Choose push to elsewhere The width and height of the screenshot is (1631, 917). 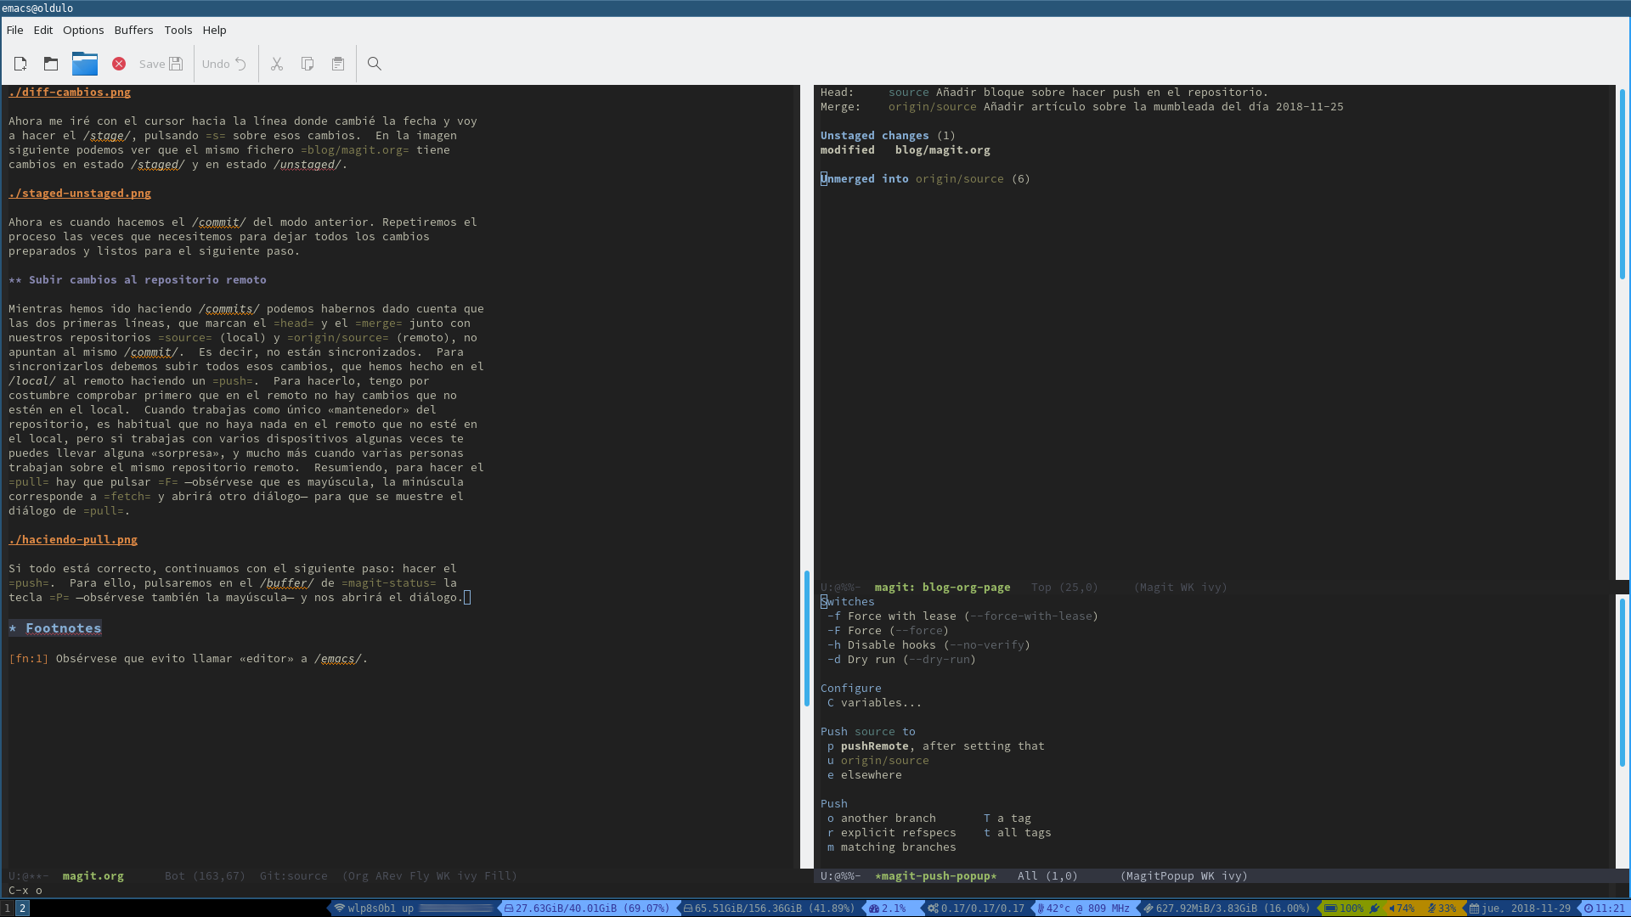tap(865, 774)
